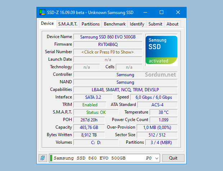Click the NAND Samsung field
This screenshot has height=171, width=223.
coord(125,82)
